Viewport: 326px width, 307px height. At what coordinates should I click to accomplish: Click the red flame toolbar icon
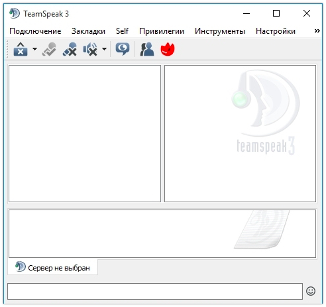pos(168,49)
